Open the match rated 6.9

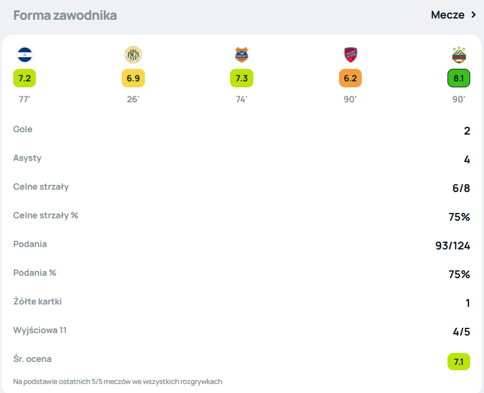point(133,78)
